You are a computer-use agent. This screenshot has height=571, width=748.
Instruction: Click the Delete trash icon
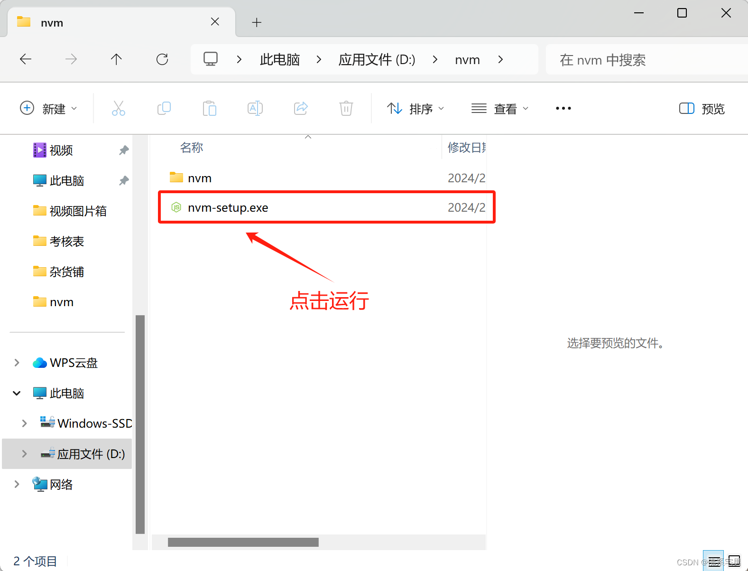[346, 108]
